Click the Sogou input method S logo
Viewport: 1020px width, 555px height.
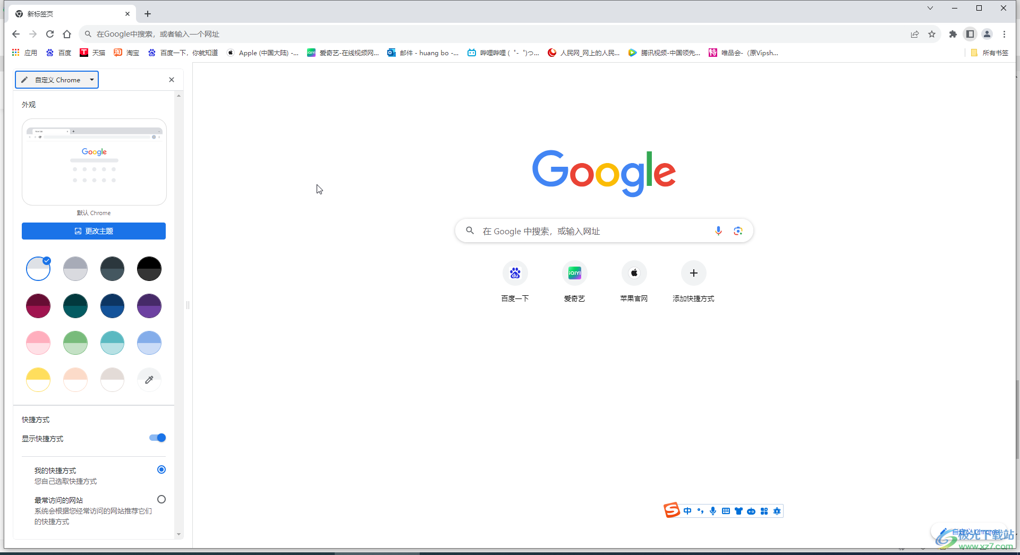coord(672,510)
